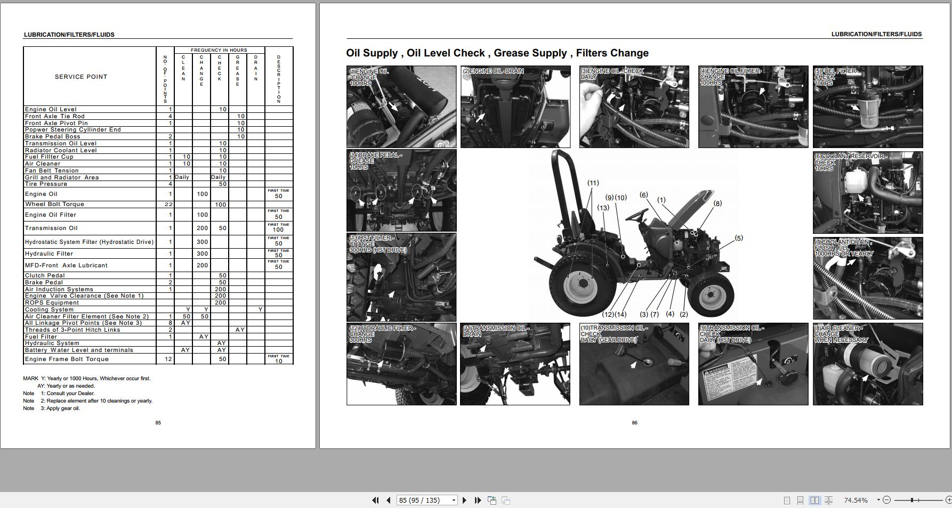The width and height of the screenshot is (952, 508).
Task: Click the rotate page icon
Action: [x=492, y=500]
